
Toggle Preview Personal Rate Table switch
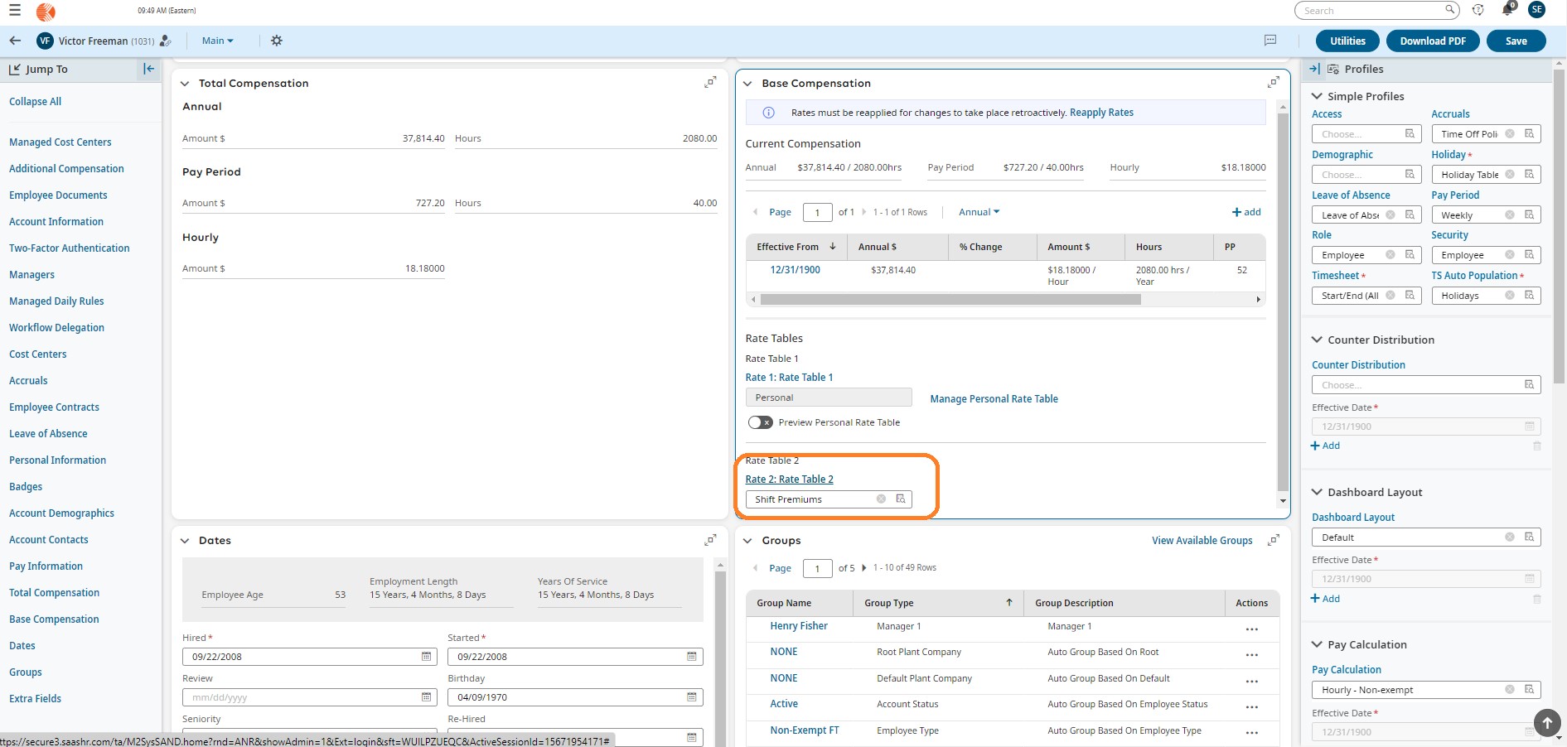tap(760, 422)
